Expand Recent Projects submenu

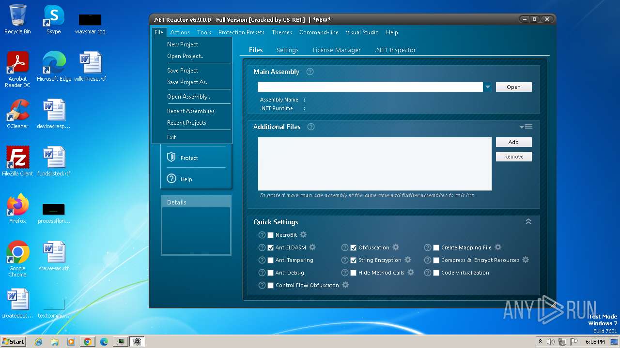[192, 123]
